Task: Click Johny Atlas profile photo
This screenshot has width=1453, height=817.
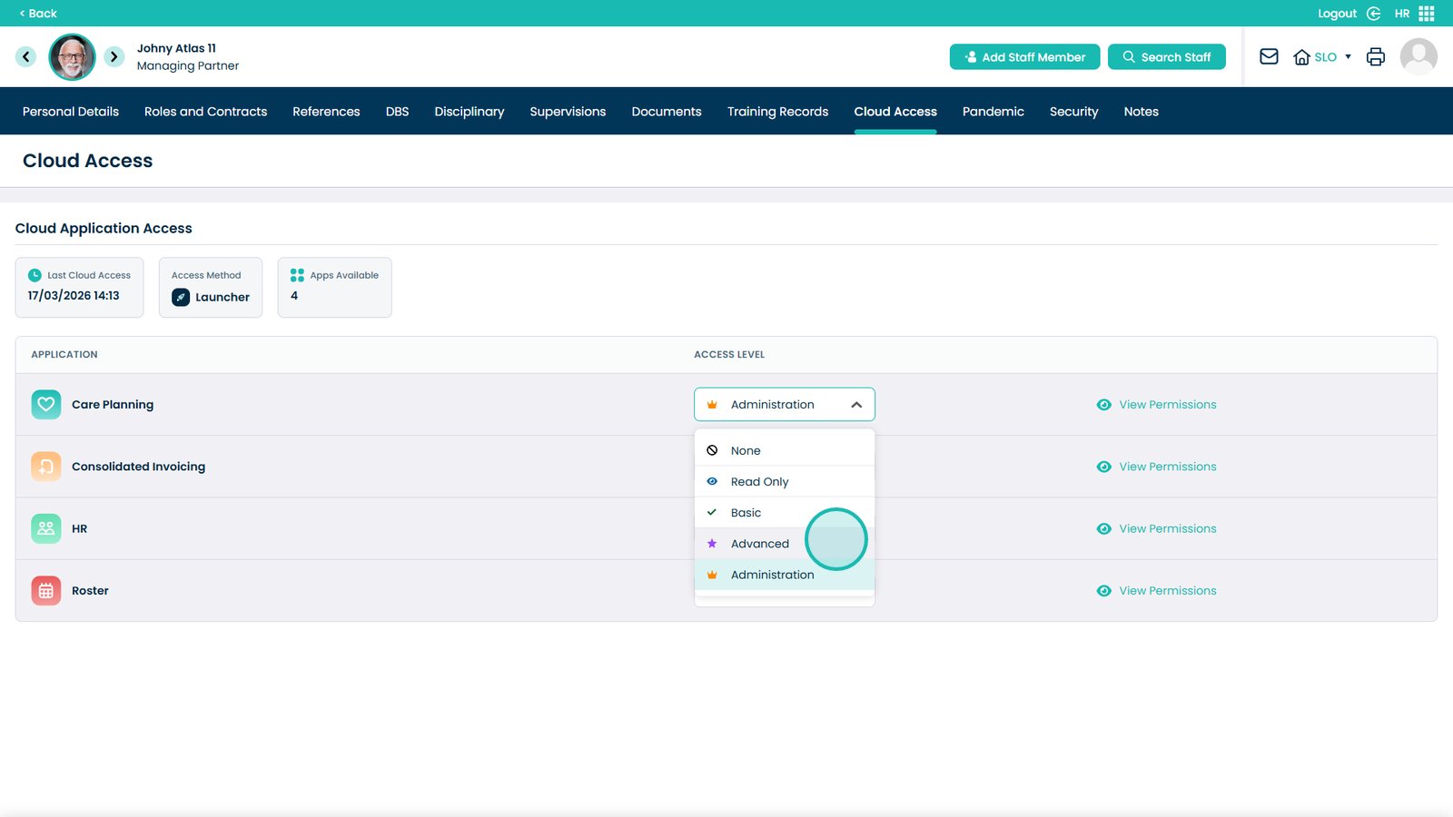Action: coord(72,57)
